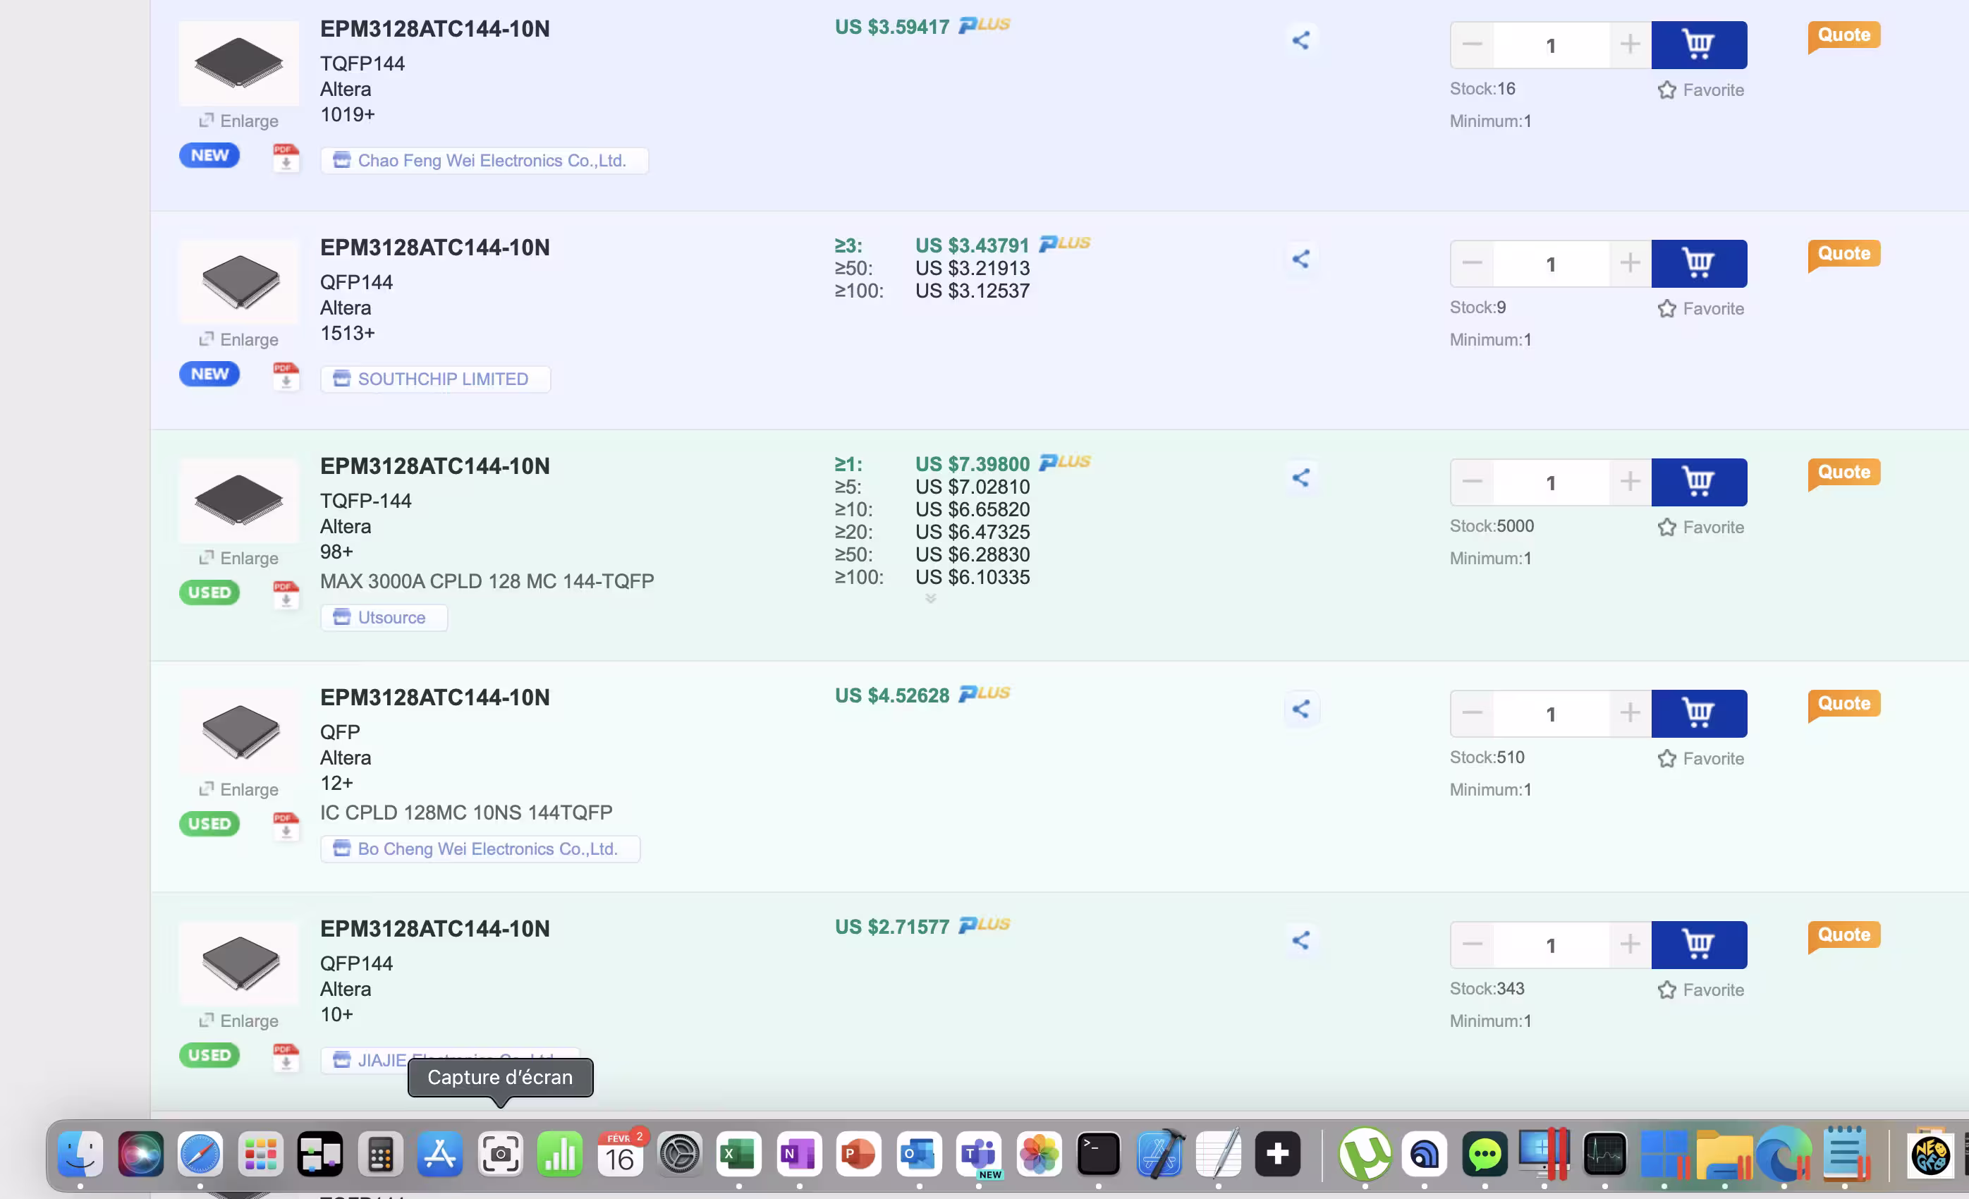Click the price "US $3.59417"
The height and width of the screenshot is (1199, 1969).
(892, 28)
